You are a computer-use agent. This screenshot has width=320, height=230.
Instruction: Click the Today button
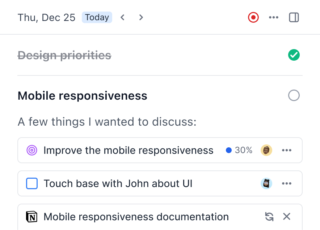click(97, 17)
